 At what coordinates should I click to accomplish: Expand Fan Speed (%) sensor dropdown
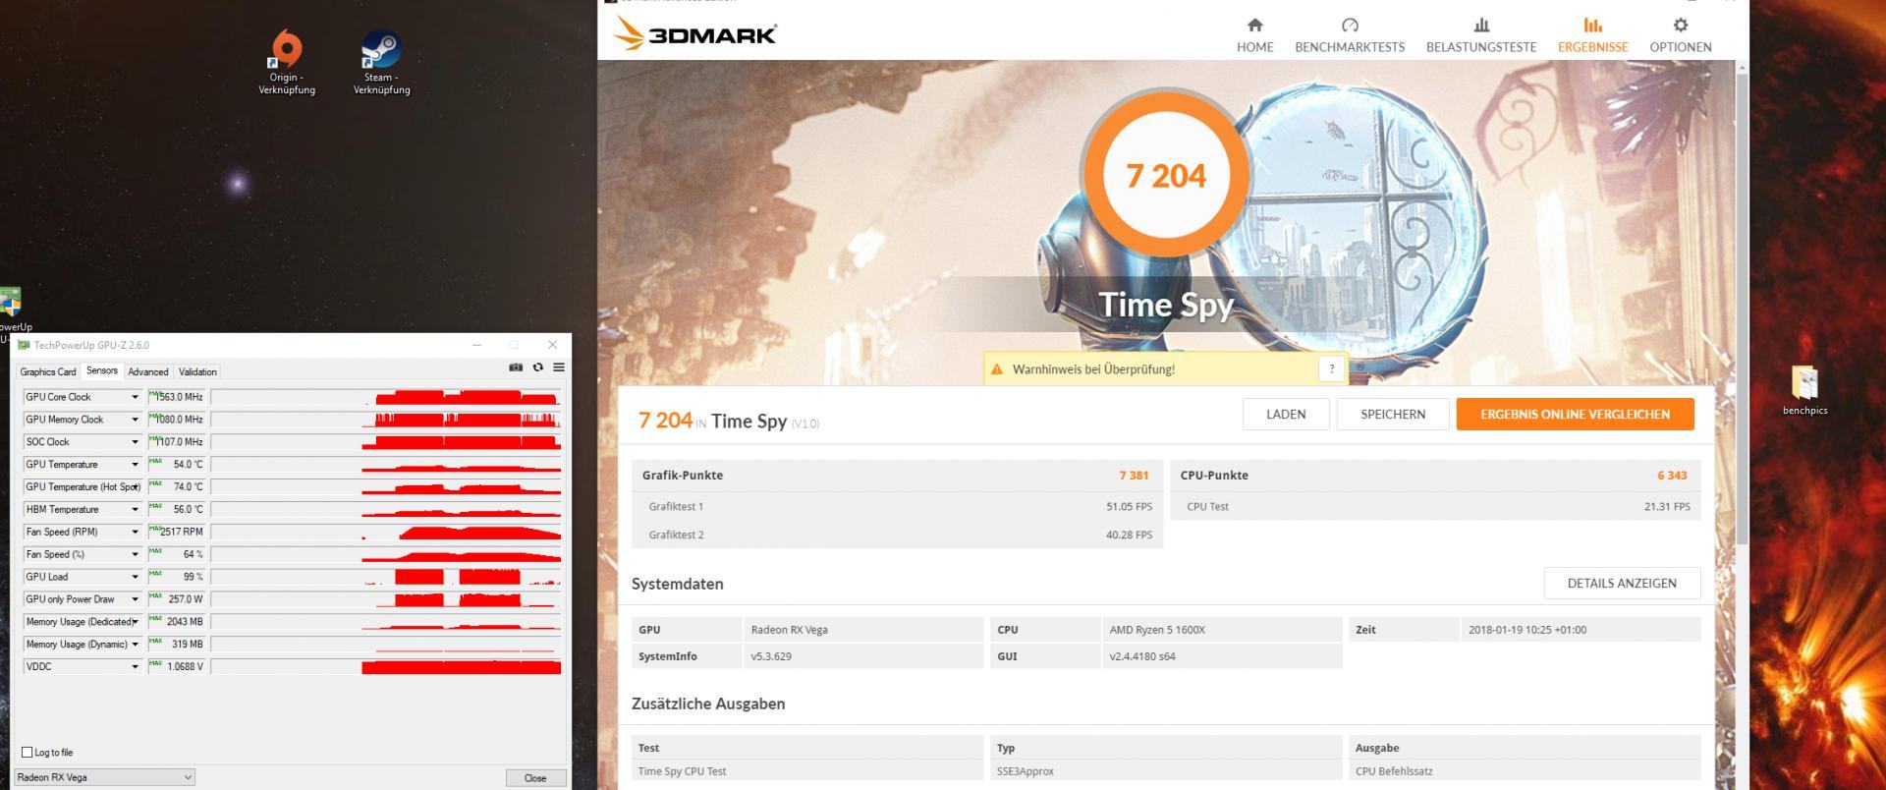[x=136, y=554]
